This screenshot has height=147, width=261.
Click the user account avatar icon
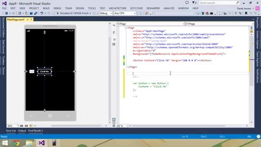pyautogui.click(x=257, y=8)
